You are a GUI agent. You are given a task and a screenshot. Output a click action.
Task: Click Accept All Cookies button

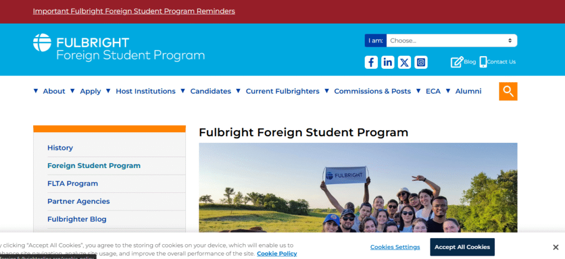click(x=462, y=247)
